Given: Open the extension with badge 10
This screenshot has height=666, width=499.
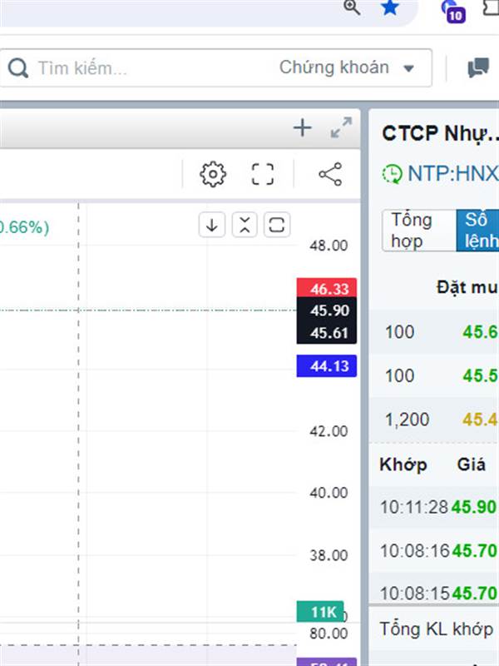Looking at the screenshot, I should tap(453, 12).
